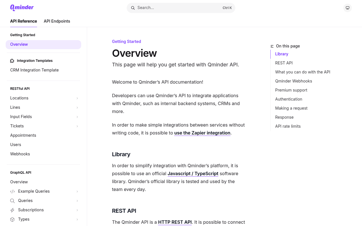The height and width of the screenshot is (226, 362).
Task: Expand the Types chevron
Action: pos(77,220)
